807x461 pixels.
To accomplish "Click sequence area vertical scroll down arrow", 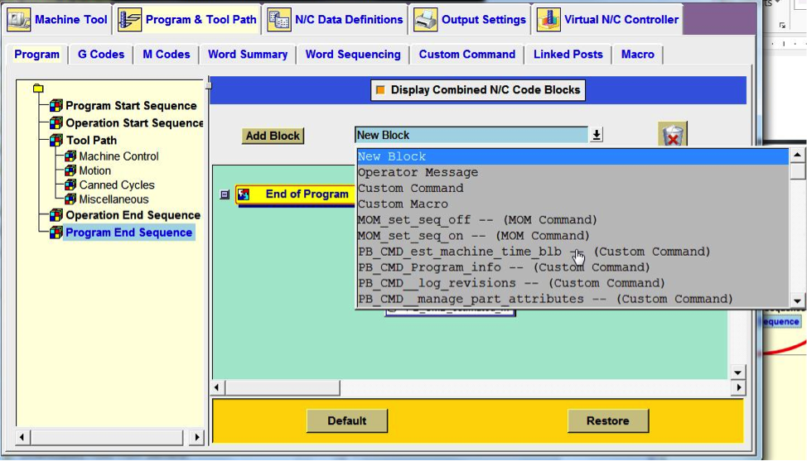I will coord(737,372).
